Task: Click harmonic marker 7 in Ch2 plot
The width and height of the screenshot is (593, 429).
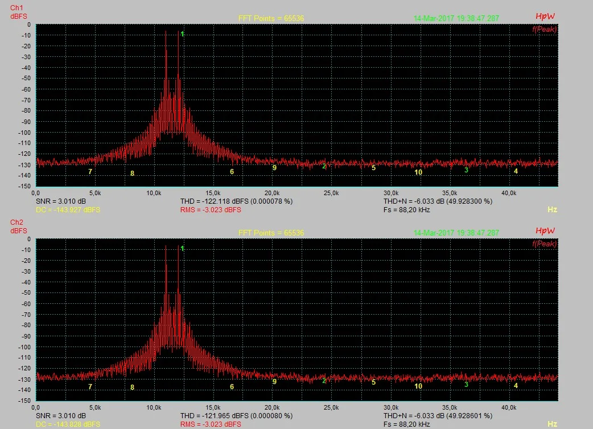Action: (x=90, y=387)
